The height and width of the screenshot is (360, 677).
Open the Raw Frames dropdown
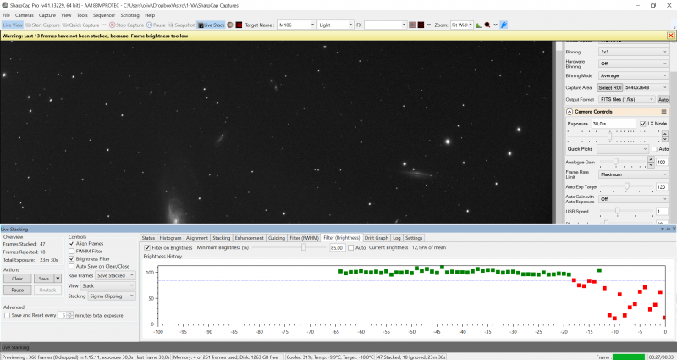[x=115, y=275]
